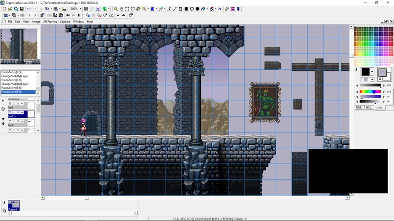Select the outlined rectangle tool

click(180, 9)
